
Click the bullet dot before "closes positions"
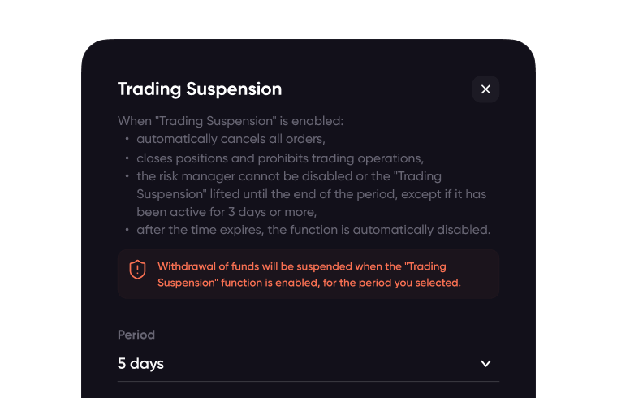pyautogui.click(x=127, y=158)
